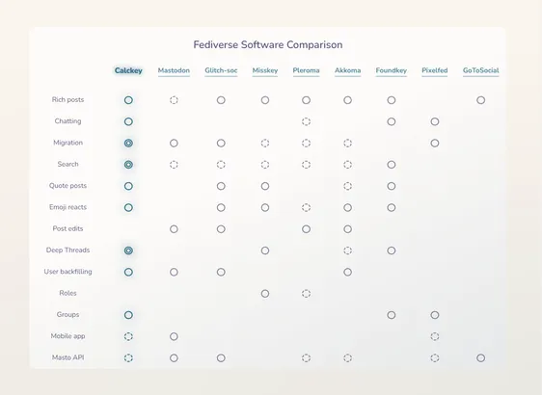Image resolution: width=542 pixels, height=395 pixels.
Task: Click GoToSocial's Masto API circle
Action: pos(481,358)
